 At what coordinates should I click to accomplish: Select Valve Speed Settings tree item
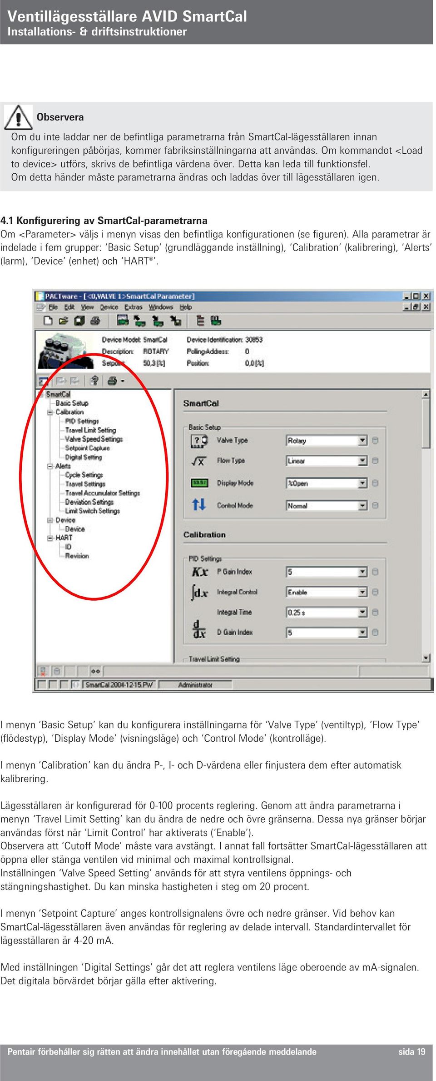coord(94,439)
